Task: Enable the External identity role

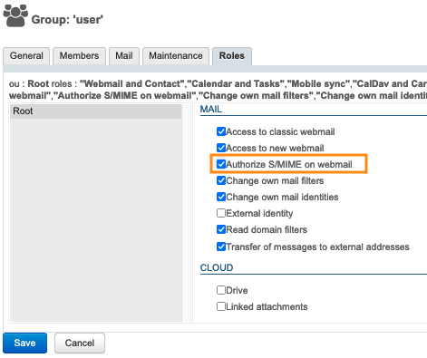Action: pos(221,213)
